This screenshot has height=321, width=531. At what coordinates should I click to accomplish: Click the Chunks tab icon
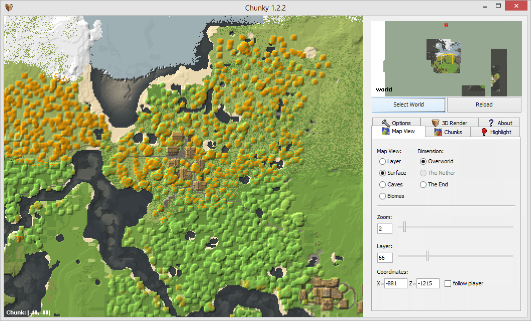(x=438, y=132)
